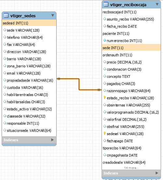Click the yellow key icon beside sedesel

click(104, 133)
